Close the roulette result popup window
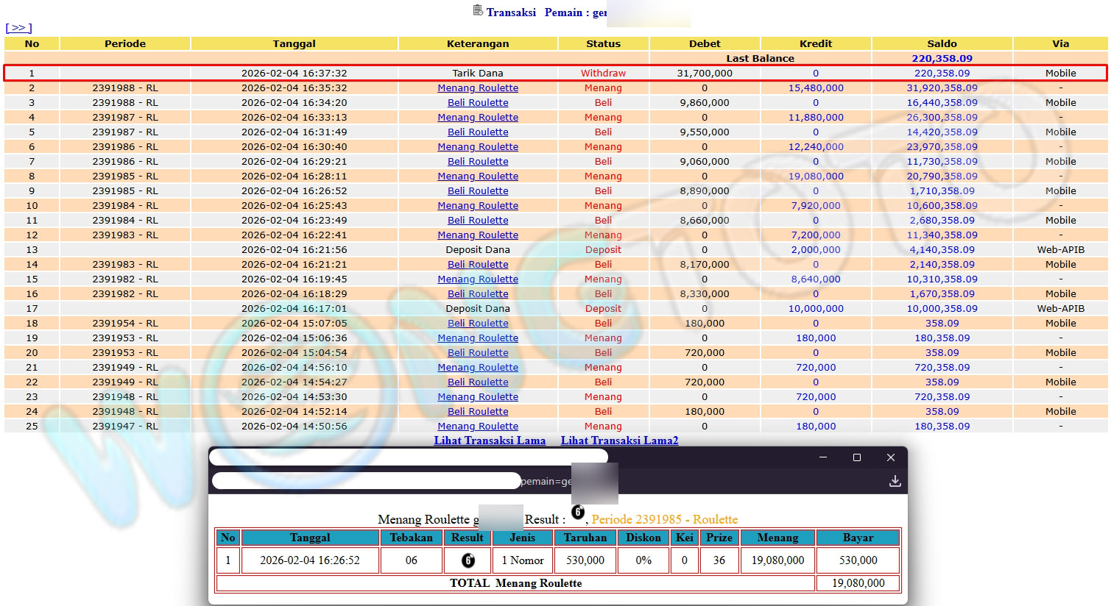This screenshot has height=606, width=1111. pyautogui.click(x=890, y=457)
